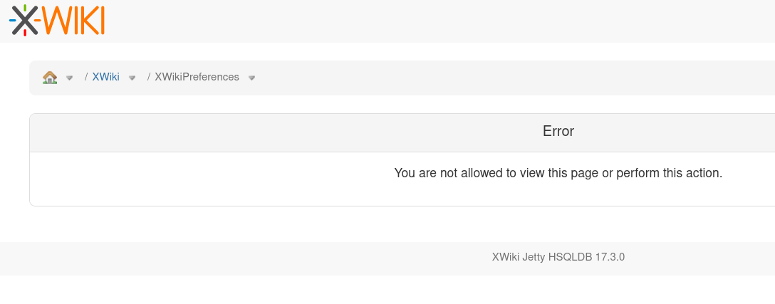Click the Error heading text
Image resolution: width=775 pixels, height=304 pixels.
tap(558, 131)
